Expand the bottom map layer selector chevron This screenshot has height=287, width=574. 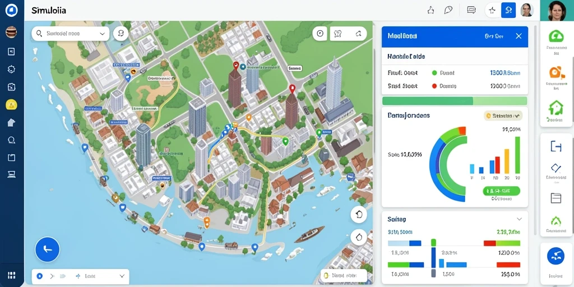coord(122,276)
